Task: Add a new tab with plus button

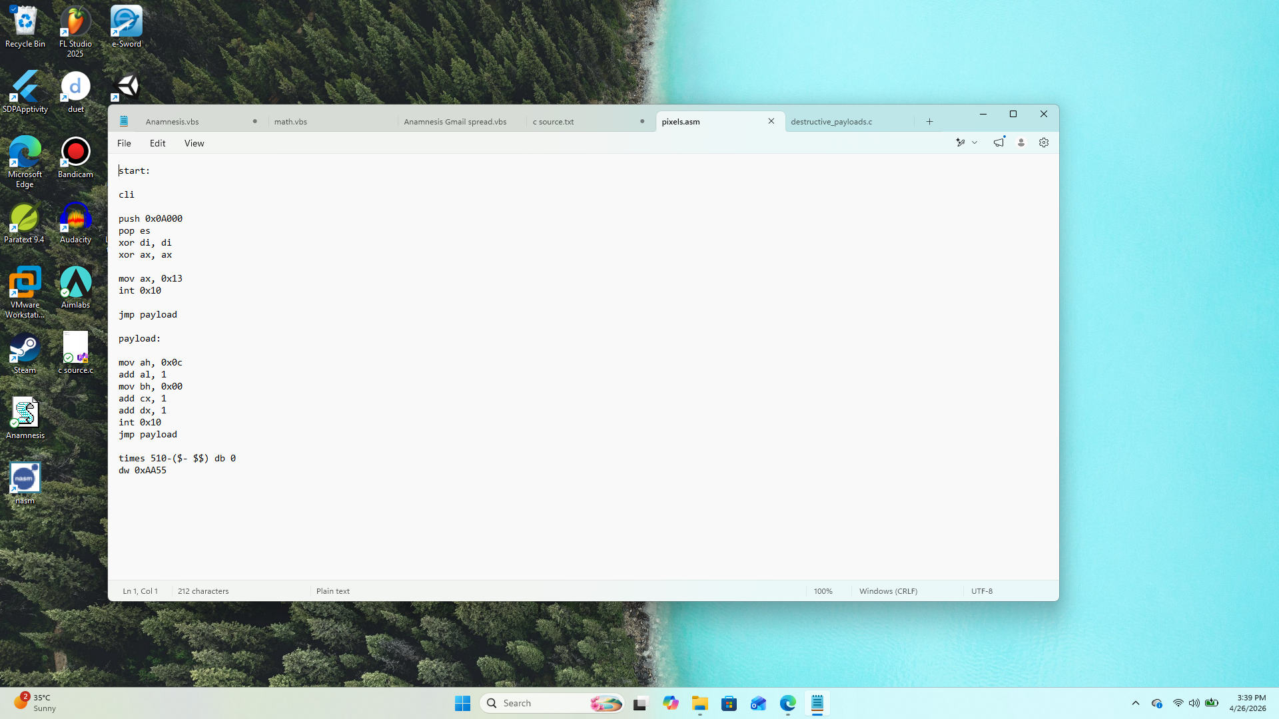Action: click(x=929, y=122)
